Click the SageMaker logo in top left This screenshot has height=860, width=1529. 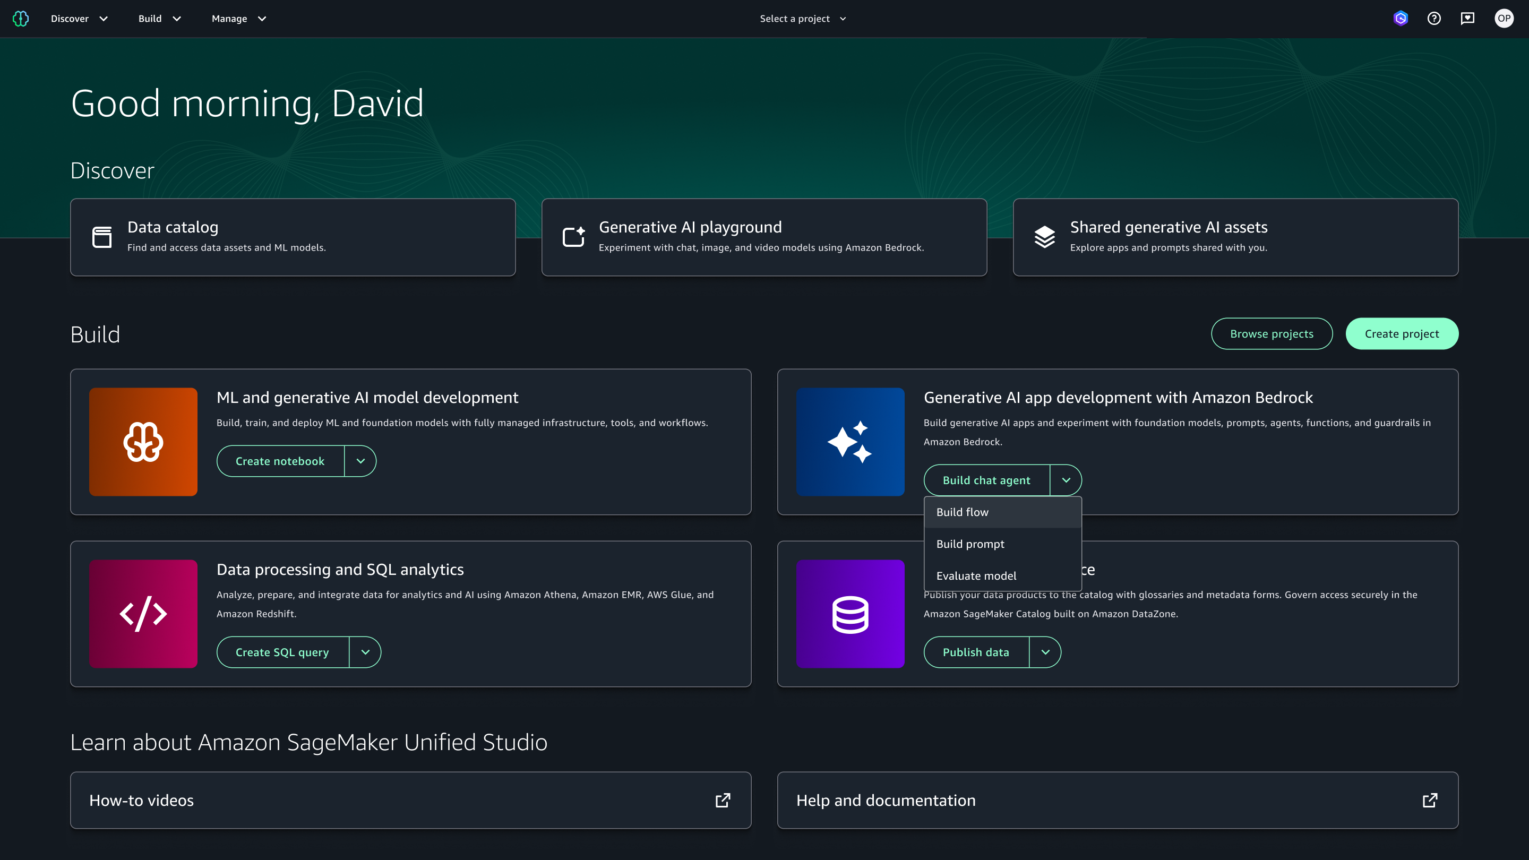click(21, 19)
